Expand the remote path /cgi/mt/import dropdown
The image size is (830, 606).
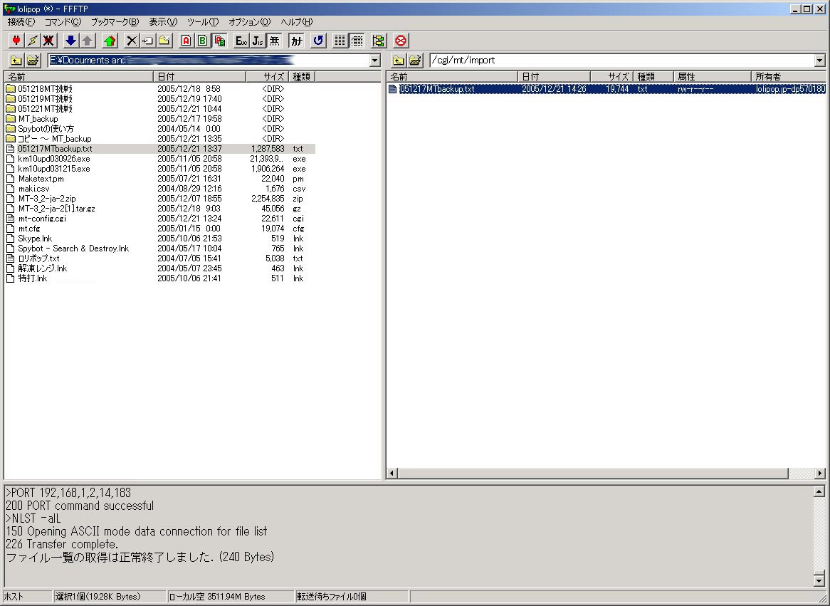coord(819,61)
